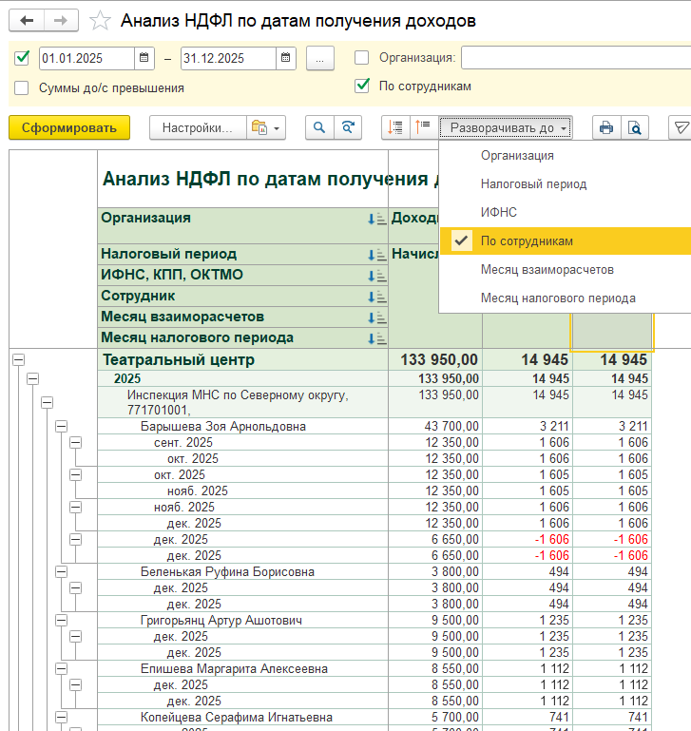
Task: Toggle the period checkbox before start date
Action: [22, 58]
